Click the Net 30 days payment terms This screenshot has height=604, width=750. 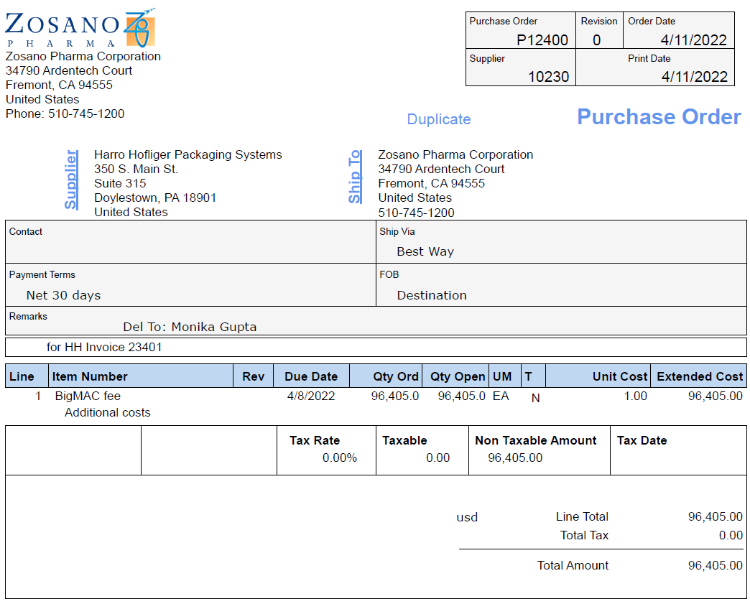[x=63, y=295]
